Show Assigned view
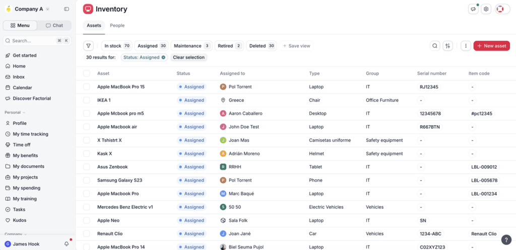516x250 pixels. point(151,46)
